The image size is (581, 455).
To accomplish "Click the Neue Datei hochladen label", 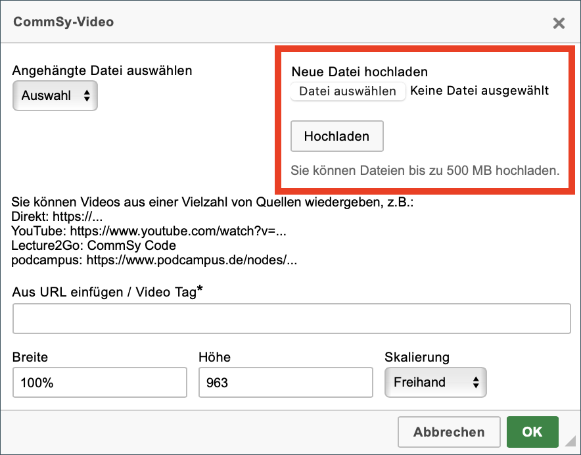I will (360, 72).
